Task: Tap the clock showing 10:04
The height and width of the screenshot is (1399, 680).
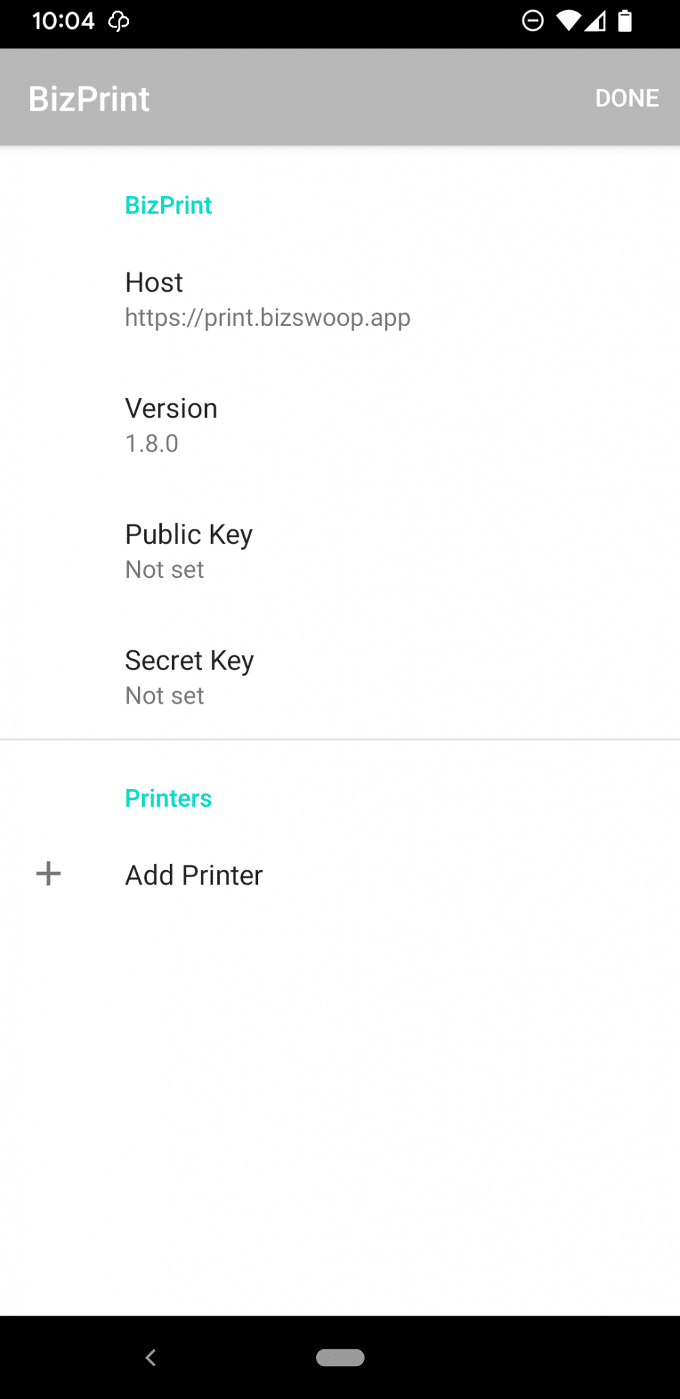Action: pos(65,21)
